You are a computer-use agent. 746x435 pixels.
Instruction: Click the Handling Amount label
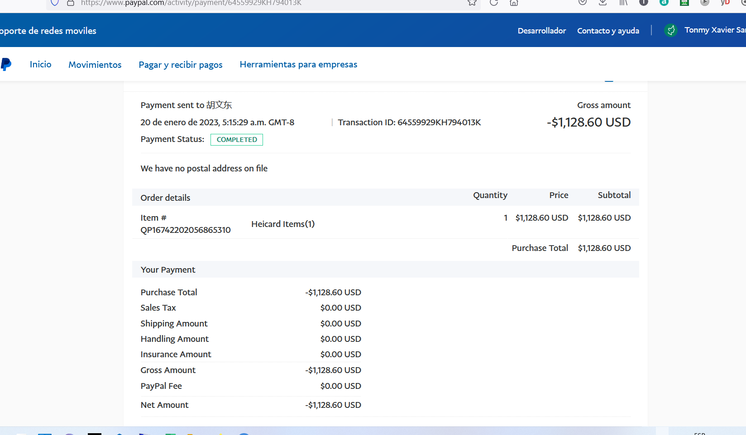pos(175,339)
